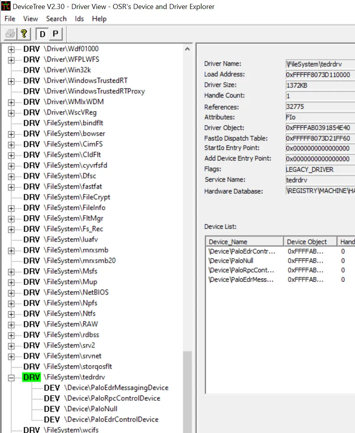The width and height of the screenshot is (355, 433).
Task: Open the Ids menu
Action: [x=79, y=19]
